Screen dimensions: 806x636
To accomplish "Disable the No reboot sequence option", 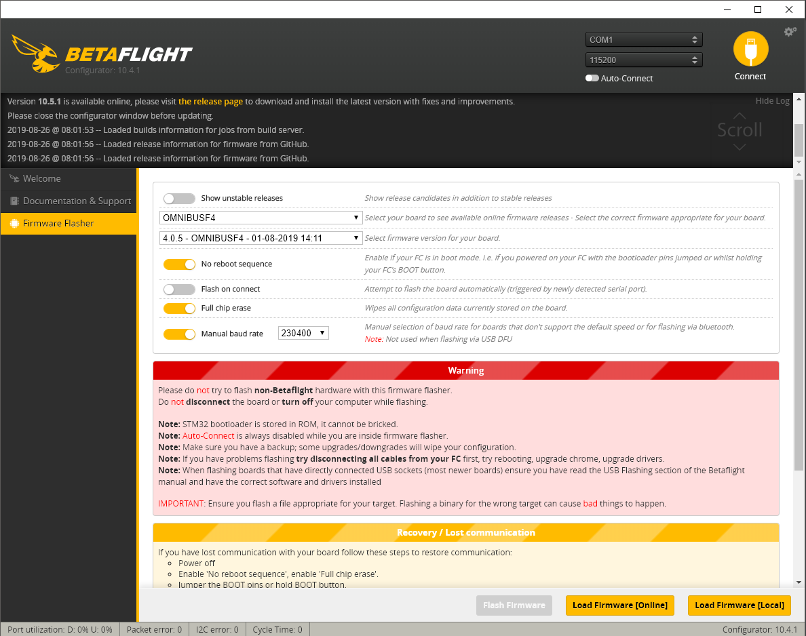I will pos(179,264).
